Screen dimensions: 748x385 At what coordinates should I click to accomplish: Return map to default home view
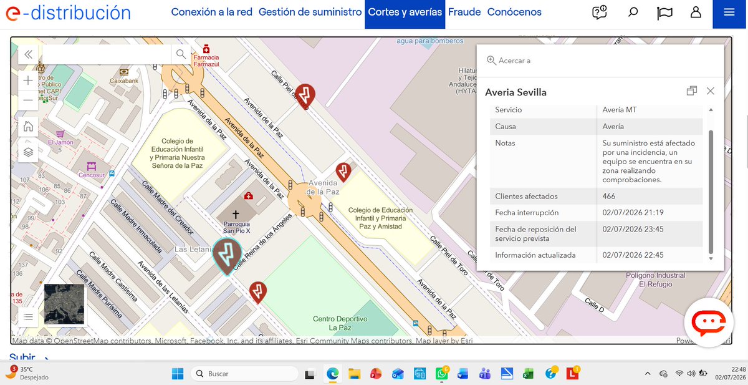pyautogui.click(x=28, y=127)
